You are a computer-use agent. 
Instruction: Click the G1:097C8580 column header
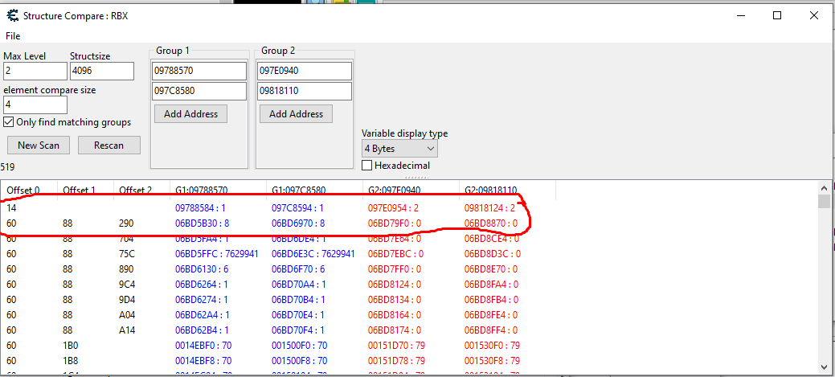tap(315, 190)
